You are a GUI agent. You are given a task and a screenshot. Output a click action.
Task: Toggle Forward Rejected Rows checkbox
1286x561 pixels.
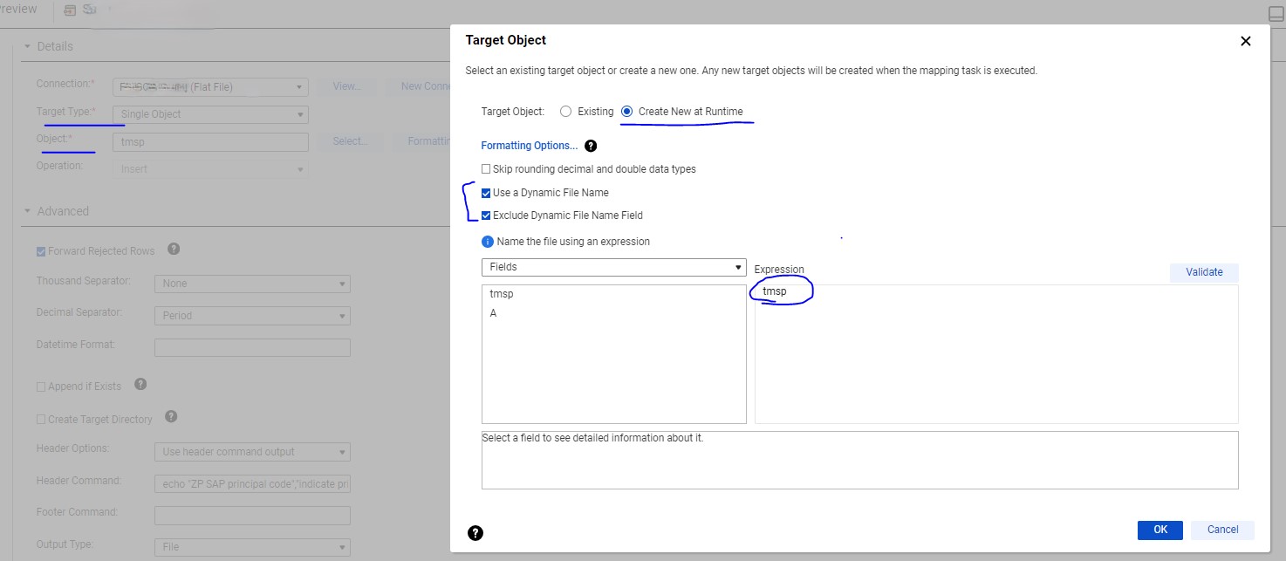pos(41,251)
